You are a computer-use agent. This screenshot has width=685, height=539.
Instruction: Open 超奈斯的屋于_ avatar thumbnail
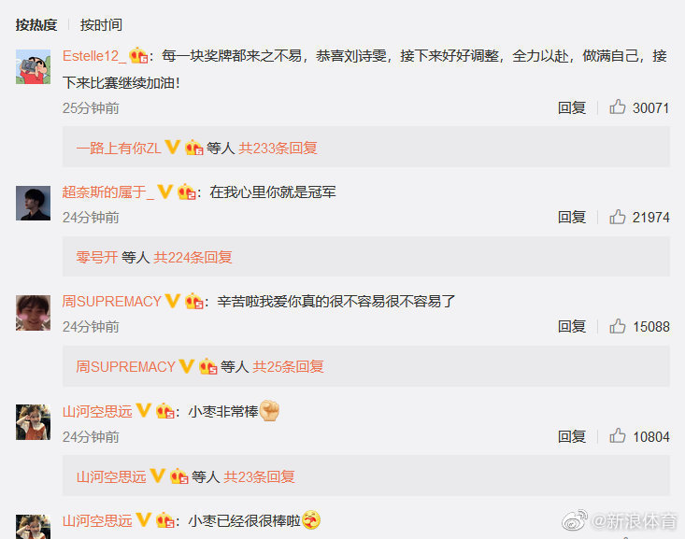click(34, 203)
